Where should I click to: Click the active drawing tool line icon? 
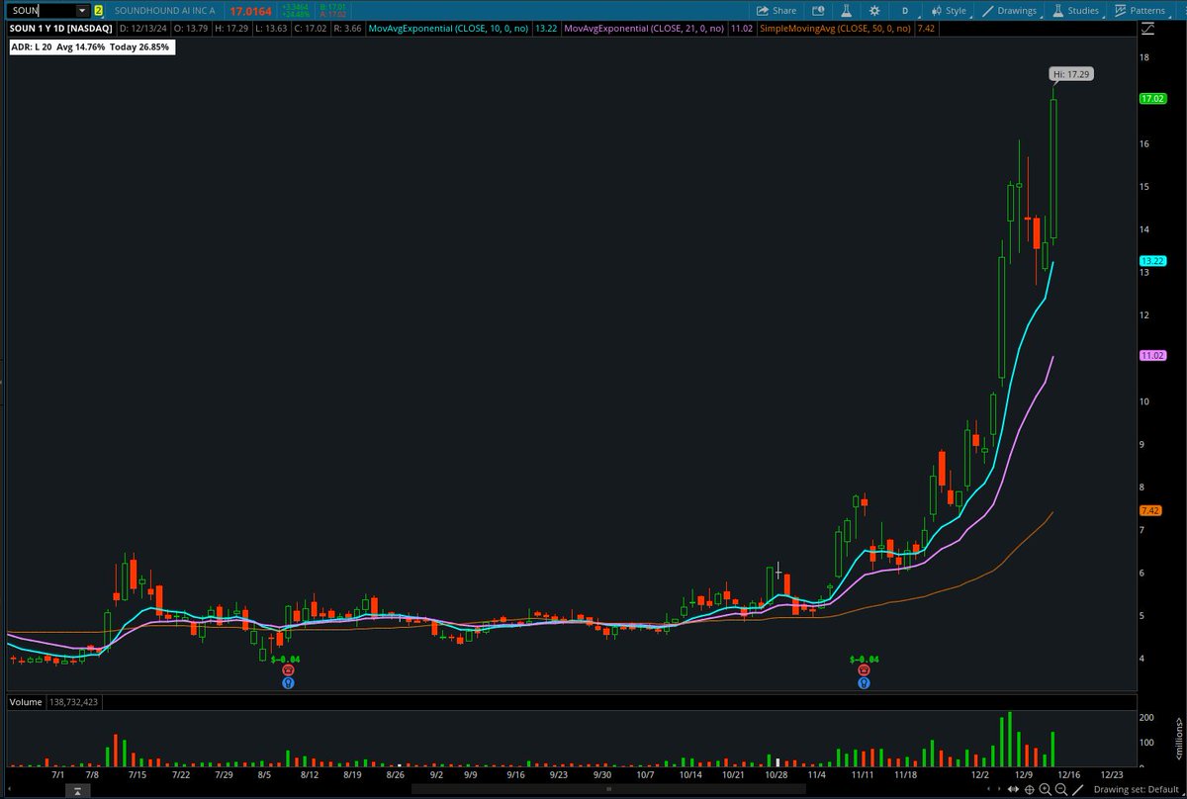point(1077,789)
